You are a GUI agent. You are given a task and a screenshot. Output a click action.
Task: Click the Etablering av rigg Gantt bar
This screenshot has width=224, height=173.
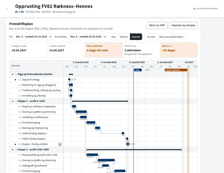pos(71,85)
